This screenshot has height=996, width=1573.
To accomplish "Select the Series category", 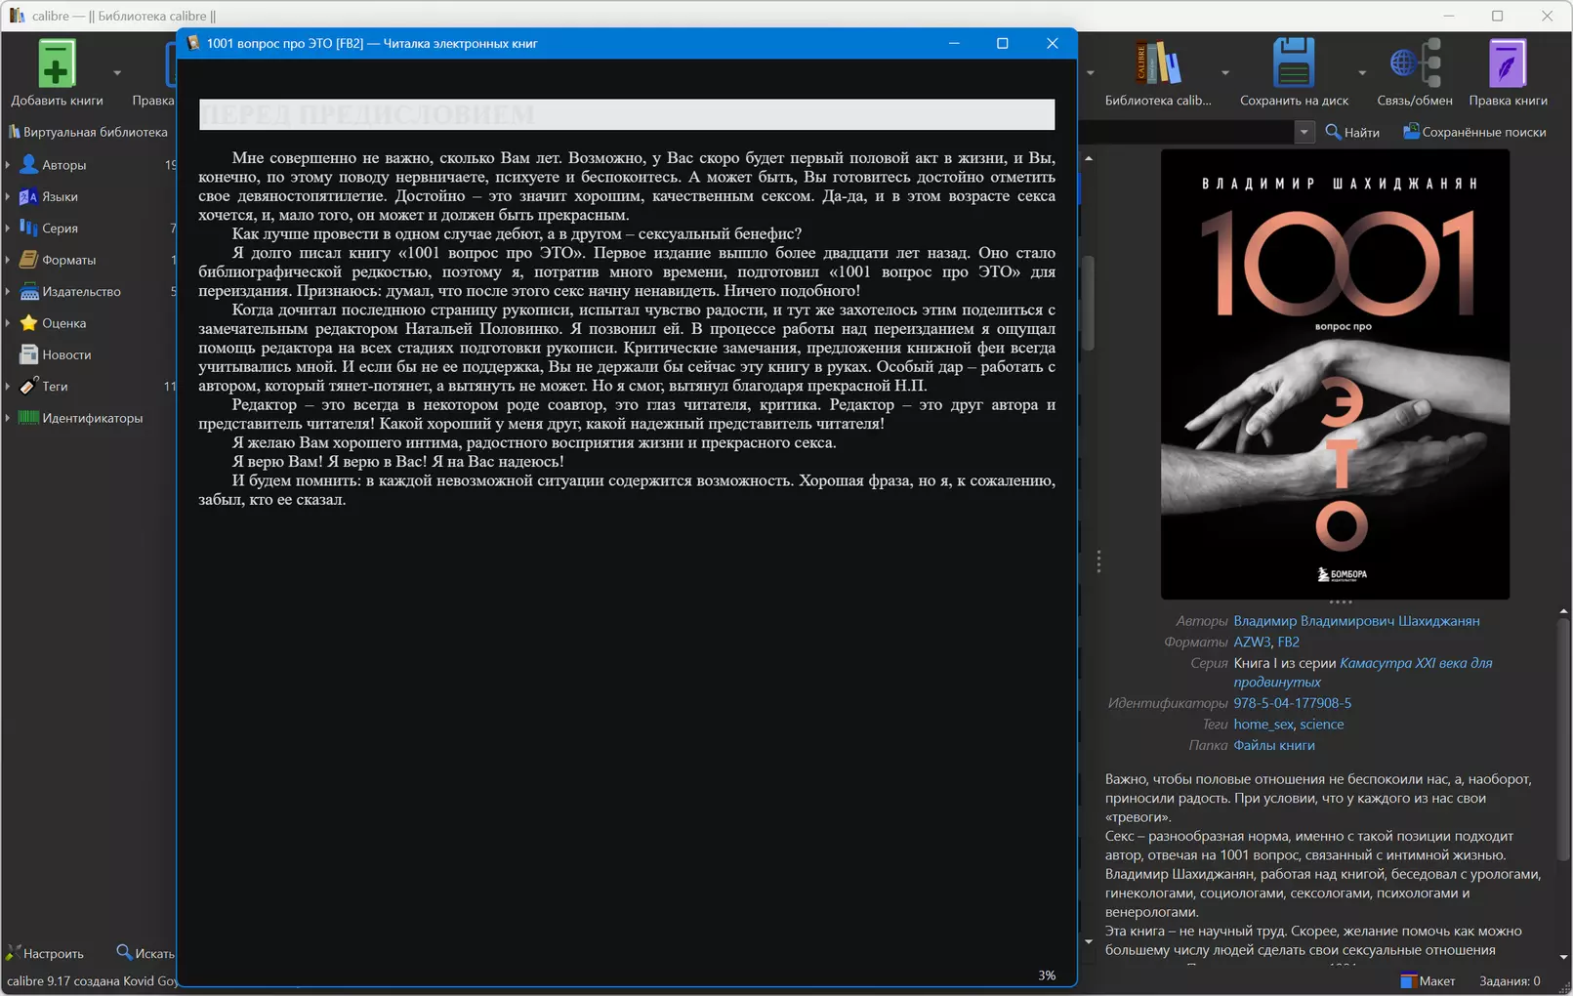I will pyautogui.click(x=60, y=228).
